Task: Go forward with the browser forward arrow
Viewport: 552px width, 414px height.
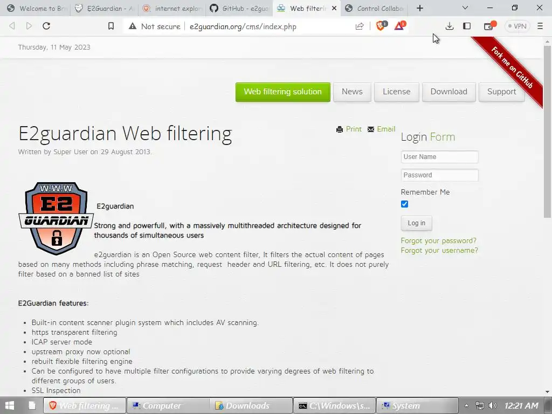Action: point(29,26)
